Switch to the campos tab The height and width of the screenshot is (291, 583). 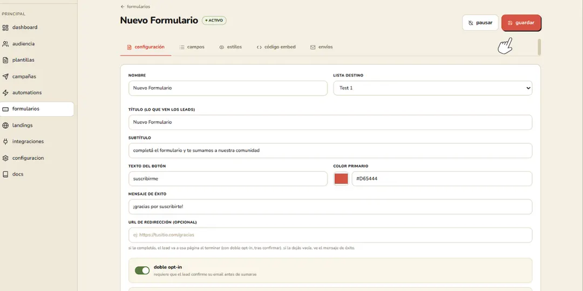[192, 47]
